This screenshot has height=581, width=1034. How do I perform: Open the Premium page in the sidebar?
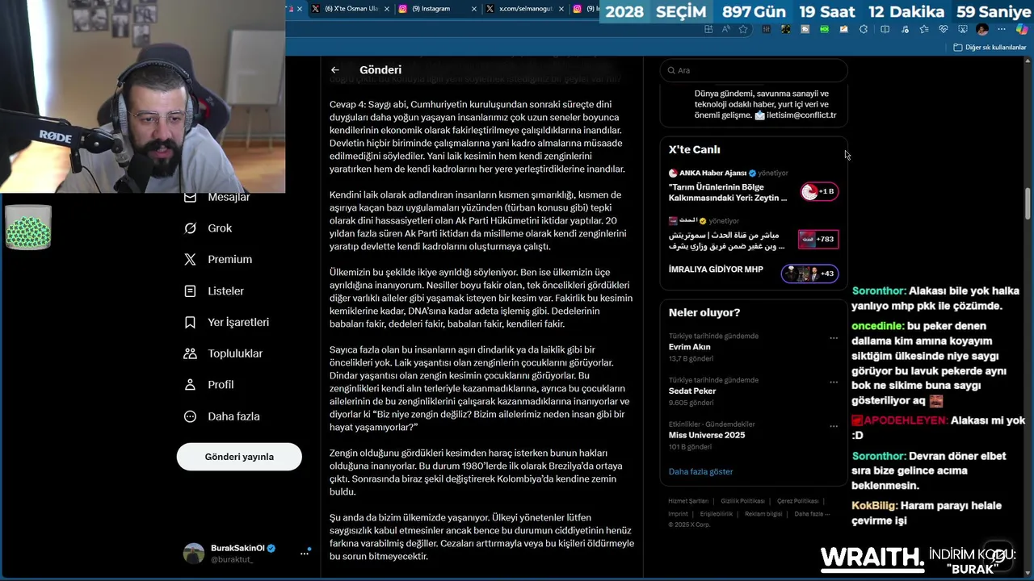pyautogui.click(x=218, y=260)
